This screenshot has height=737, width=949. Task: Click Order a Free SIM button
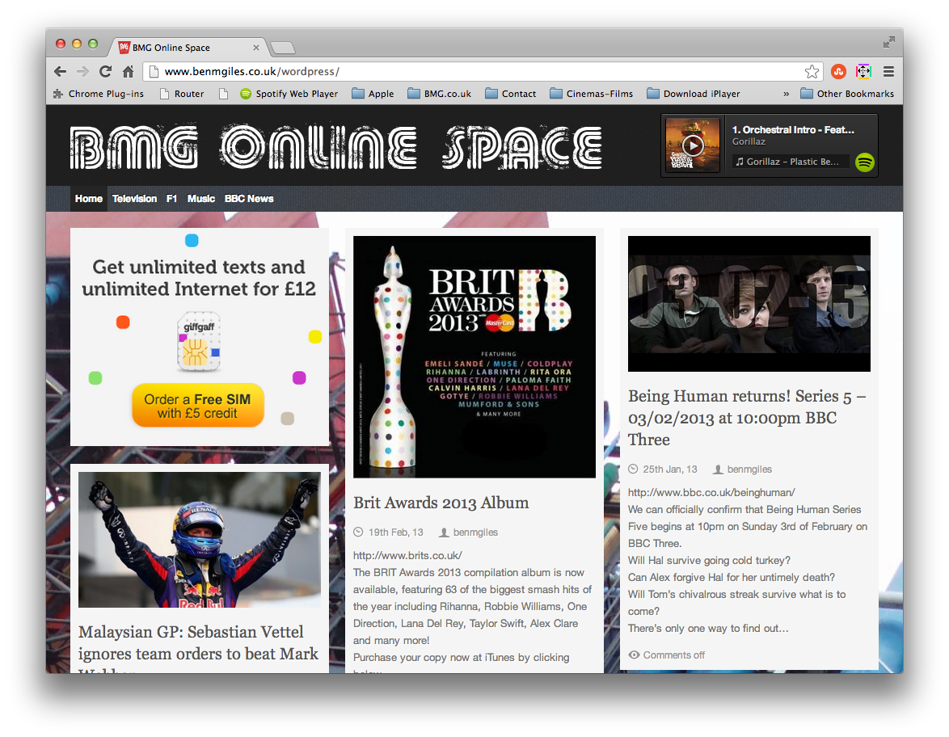(x=198, y=406)
